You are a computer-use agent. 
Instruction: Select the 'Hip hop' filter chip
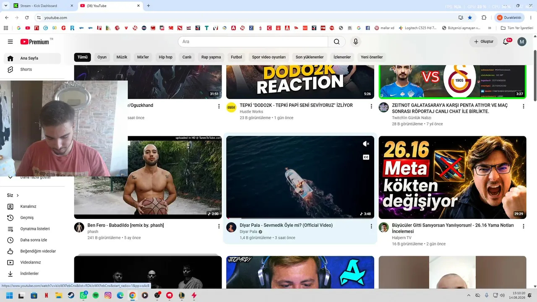165,57
